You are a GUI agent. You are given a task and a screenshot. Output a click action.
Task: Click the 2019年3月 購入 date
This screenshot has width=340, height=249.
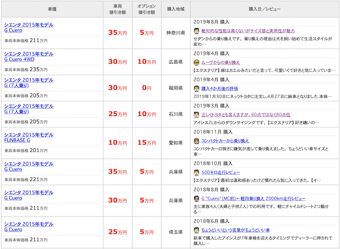pyautogui.click(x=211, y=106)
